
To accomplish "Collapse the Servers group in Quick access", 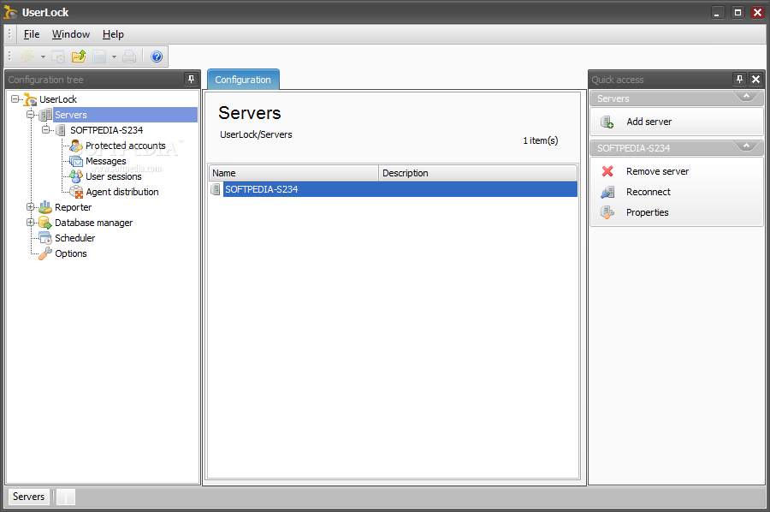I will coord(746,96).
